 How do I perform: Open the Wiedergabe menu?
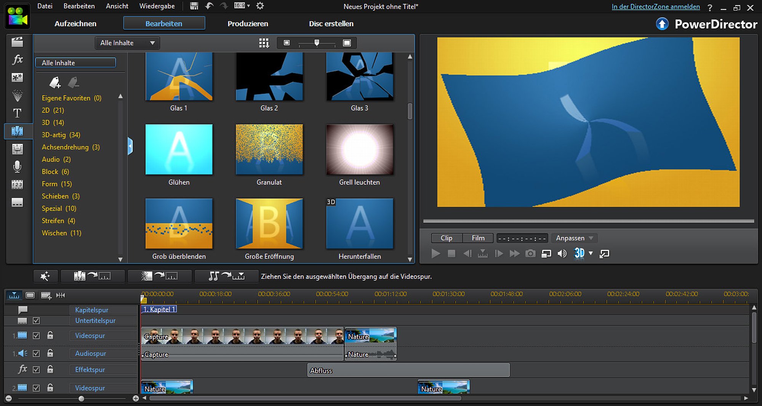coord(157,6)
